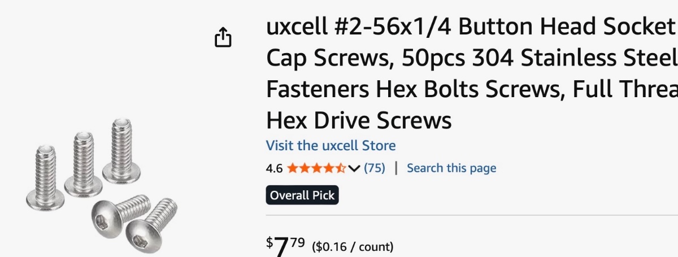Click the 4.6 rating number

click(x=274, y=168)
